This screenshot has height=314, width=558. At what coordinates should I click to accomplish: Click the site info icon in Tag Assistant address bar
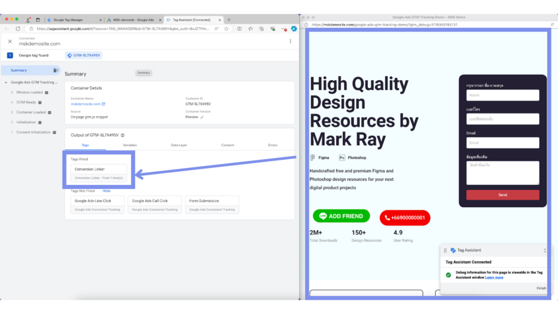click(31, 29)
